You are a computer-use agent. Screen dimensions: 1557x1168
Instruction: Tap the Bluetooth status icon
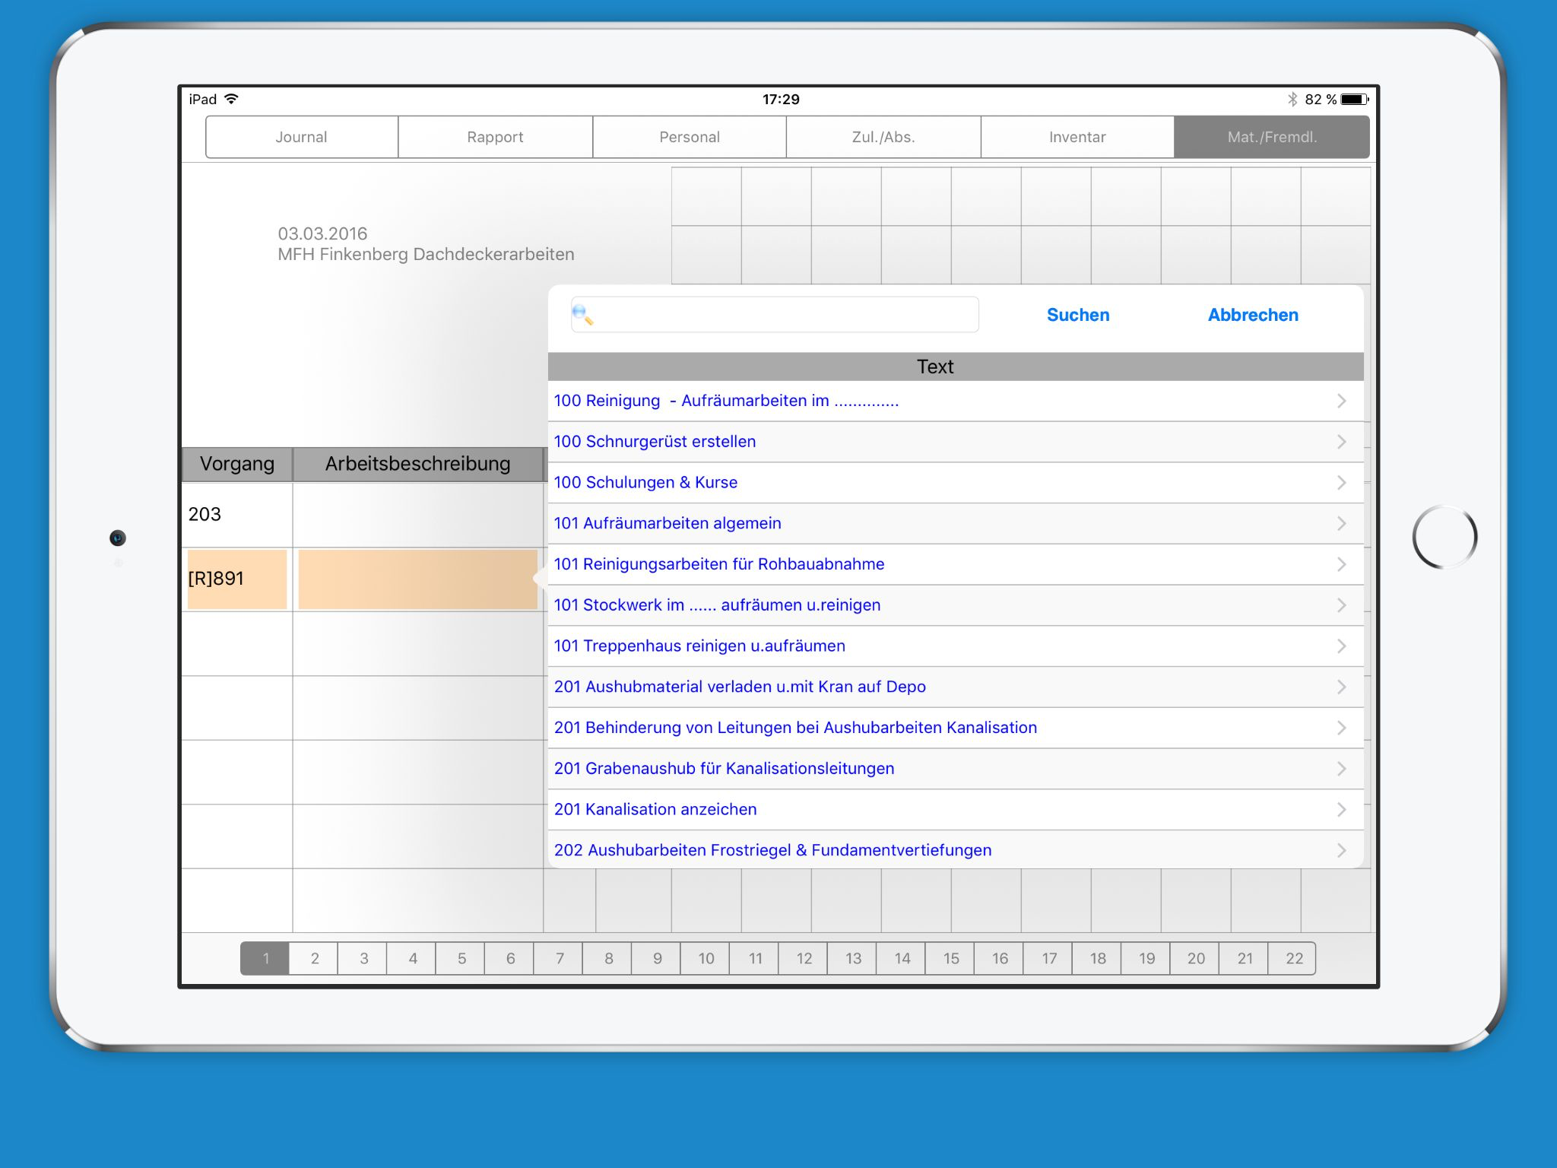(1292, 99)
